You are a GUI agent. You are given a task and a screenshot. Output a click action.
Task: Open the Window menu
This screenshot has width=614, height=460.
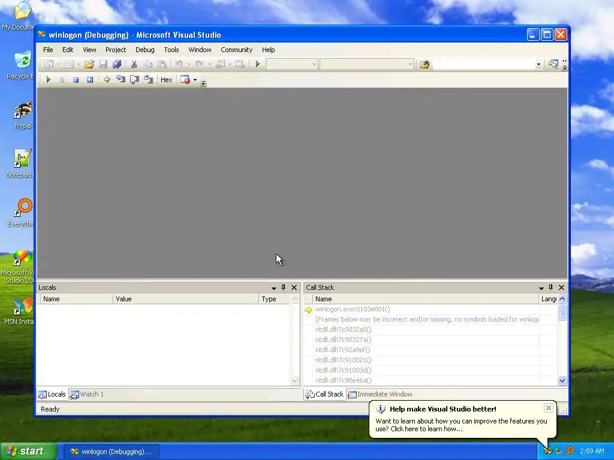coord(200,50)
